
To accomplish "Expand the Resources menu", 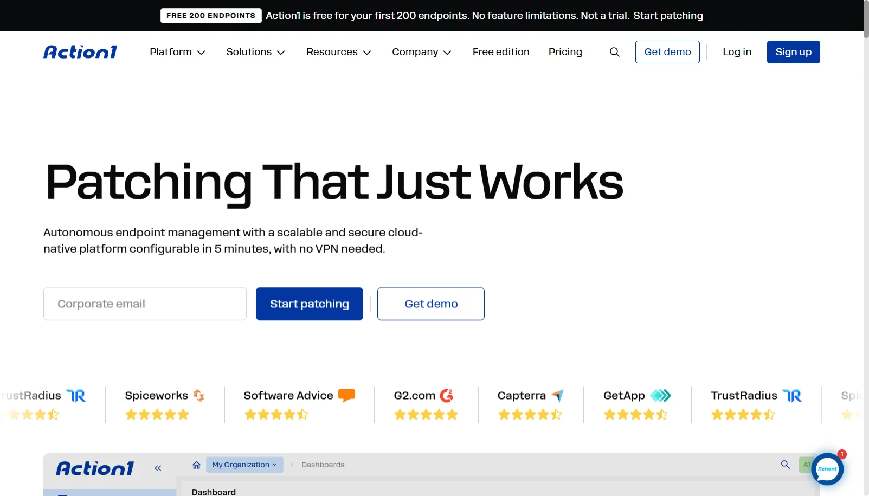I will click(339, 52).
